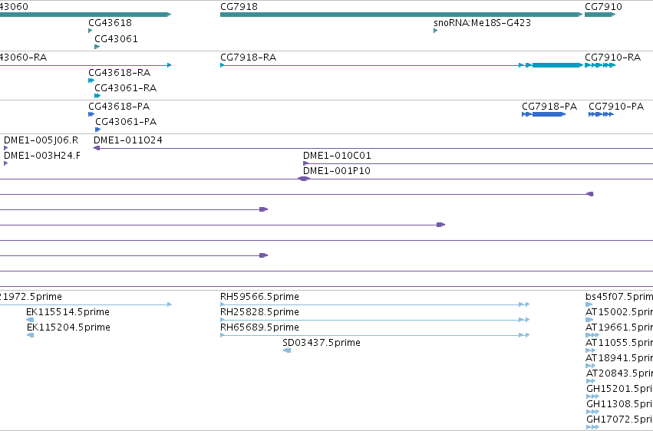This screenshot has height=431, width=653.
Task: Open the DME1-001P10 BAC label
Action: [x=337, y=170]
